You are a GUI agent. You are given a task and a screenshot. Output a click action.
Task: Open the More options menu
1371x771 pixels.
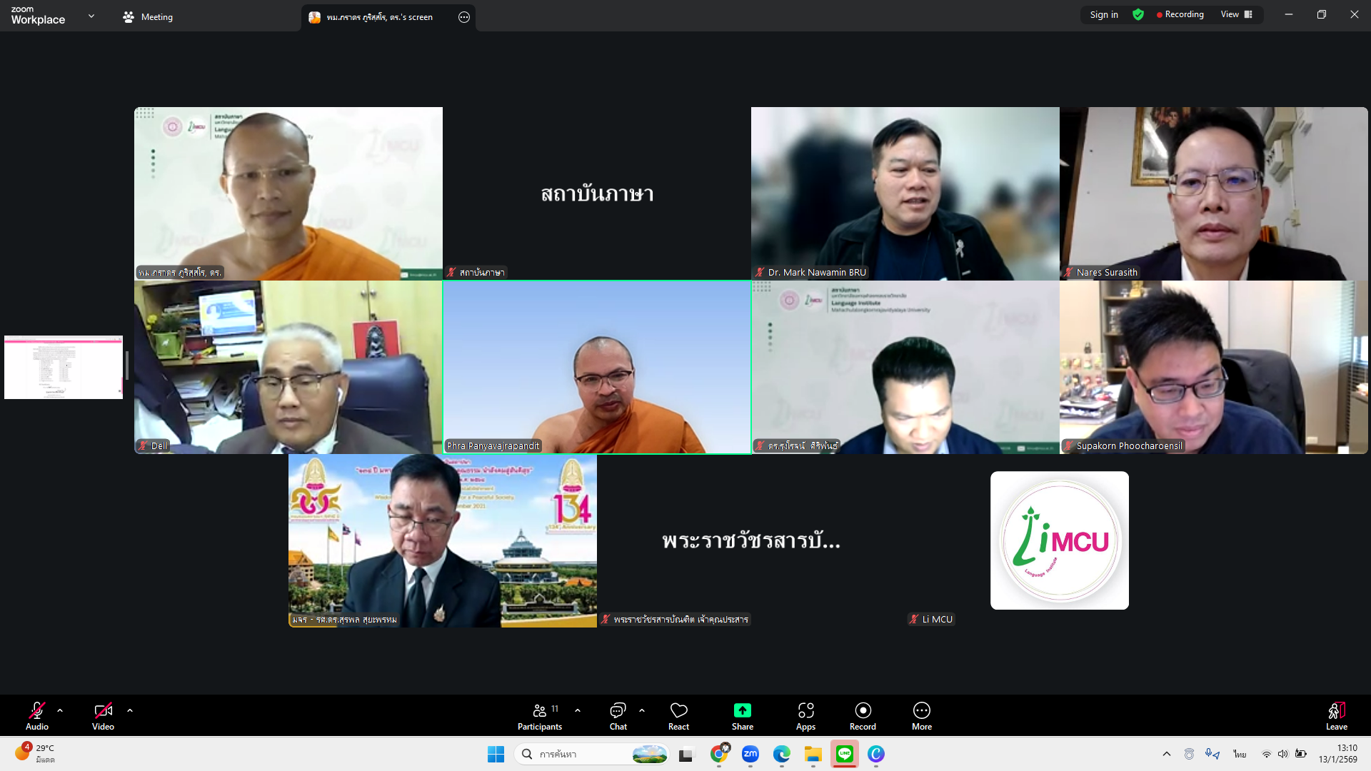coord(921,710)
